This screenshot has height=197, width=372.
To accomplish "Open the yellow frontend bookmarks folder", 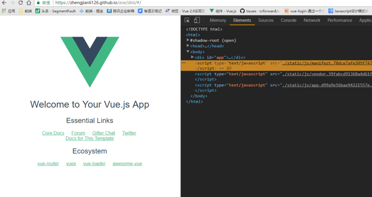I will (25, 11).
